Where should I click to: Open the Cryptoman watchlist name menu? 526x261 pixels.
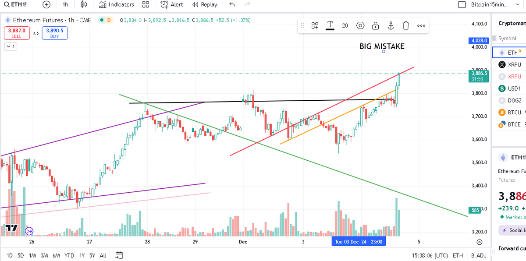pyautogui.click(x=512, y=23)
